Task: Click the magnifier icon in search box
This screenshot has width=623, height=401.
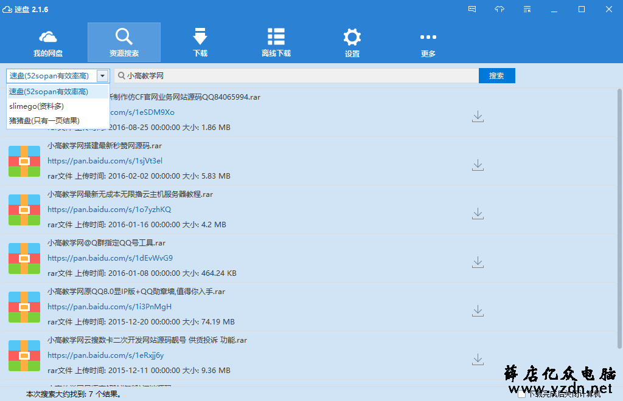Action: click(122, 75)
